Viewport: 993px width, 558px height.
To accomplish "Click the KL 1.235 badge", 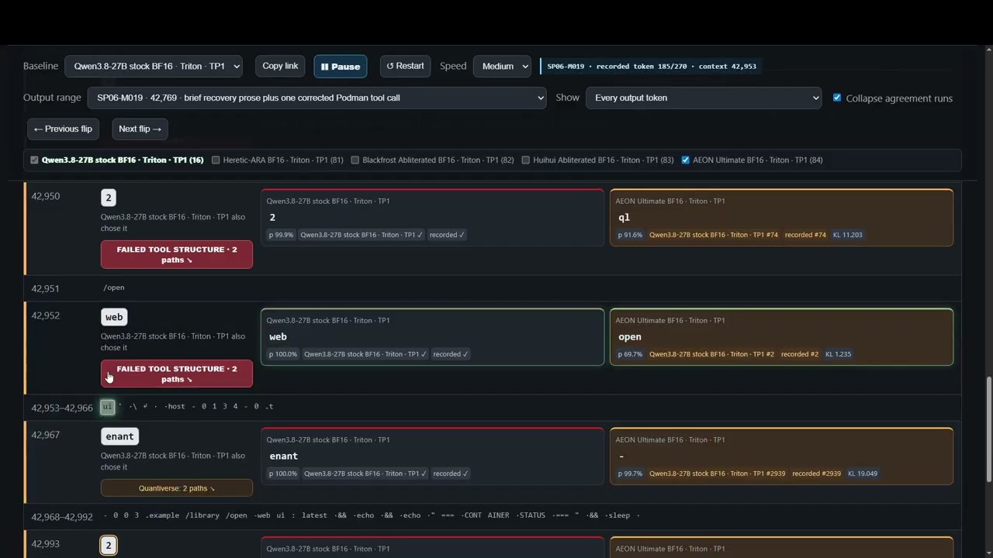I will click(x=838, y=354).
